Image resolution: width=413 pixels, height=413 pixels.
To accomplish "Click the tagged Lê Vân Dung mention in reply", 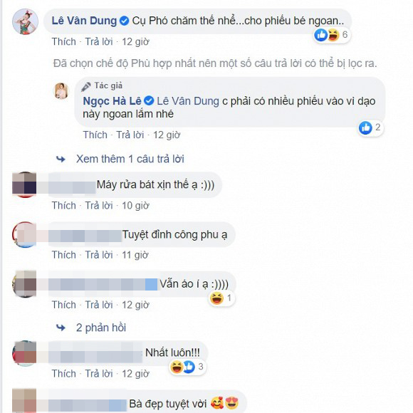I will (x=188, y=101).
